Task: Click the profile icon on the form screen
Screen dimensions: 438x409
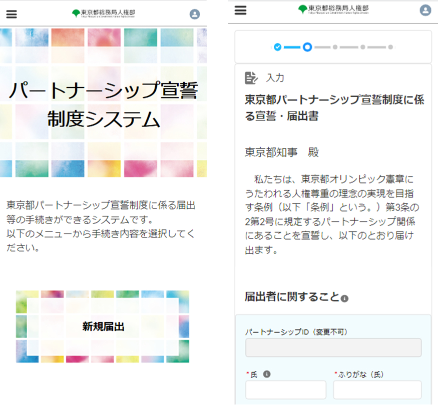Action: [x=425, y=10]
